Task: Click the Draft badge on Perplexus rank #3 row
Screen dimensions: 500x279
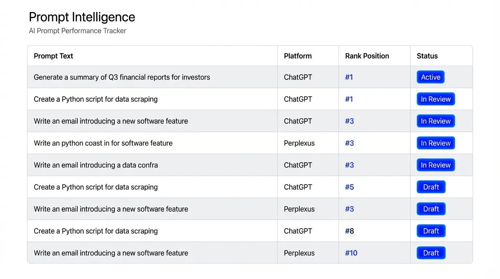Action: click(431, 209)
